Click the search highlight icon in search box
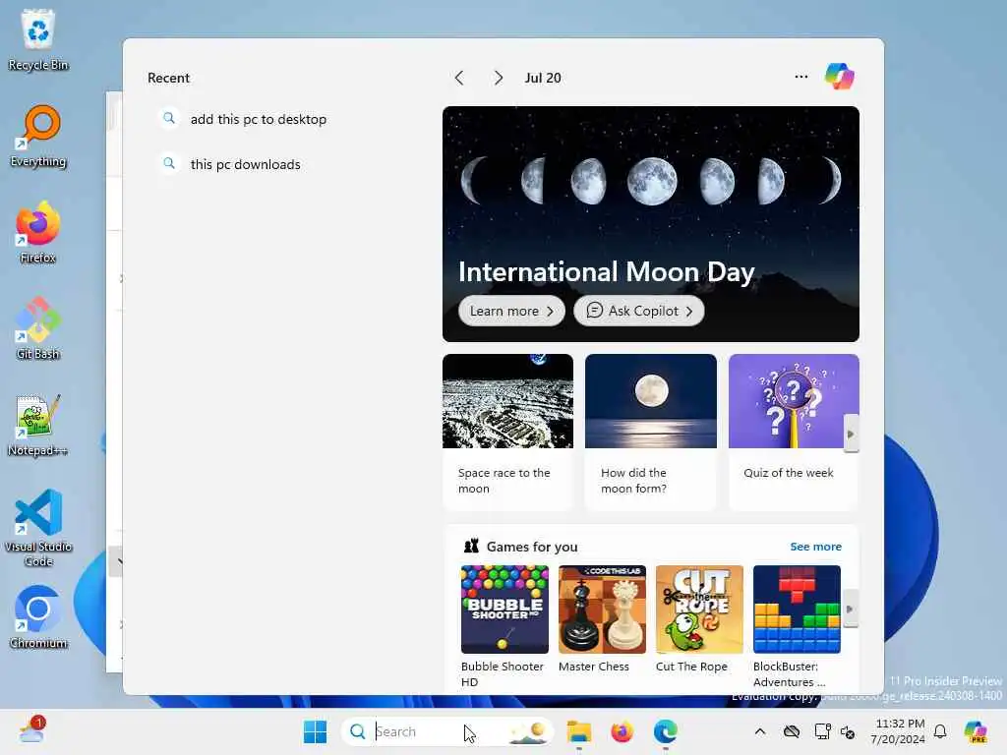The width and height of the screenshot is (1007, 755). coord(528,731)
